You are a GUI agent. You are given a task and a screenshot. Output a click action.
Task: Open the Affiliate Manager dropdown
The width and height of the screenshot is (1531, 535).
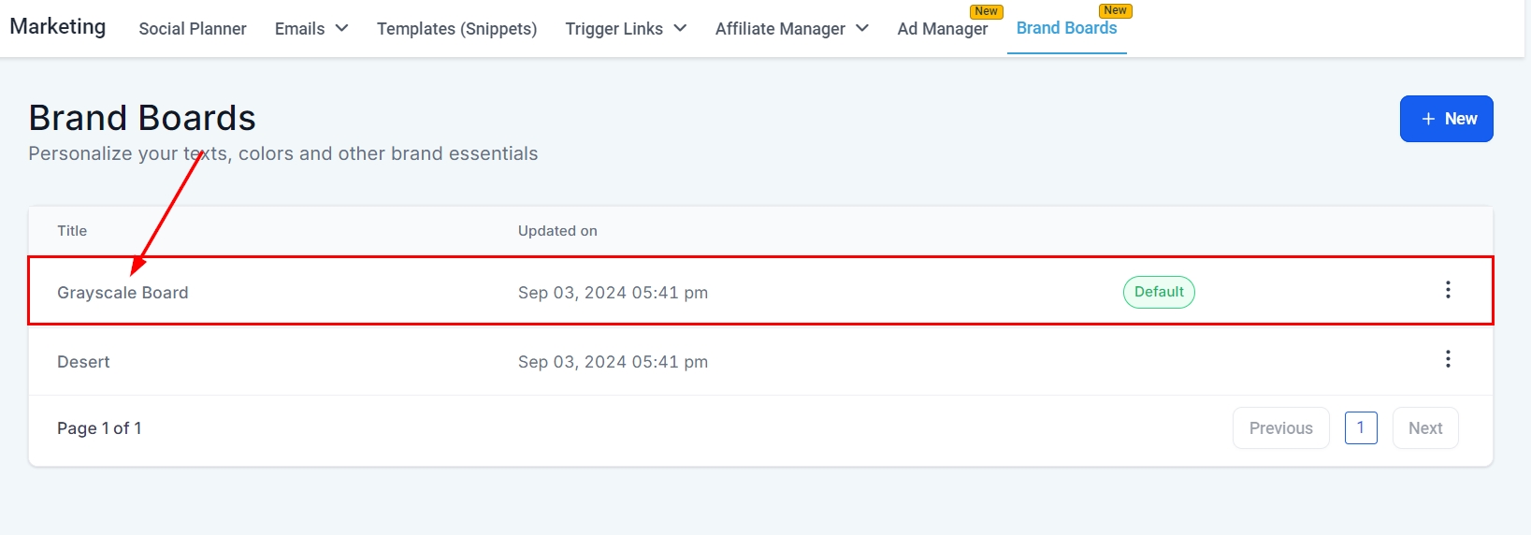pos(791,29)
